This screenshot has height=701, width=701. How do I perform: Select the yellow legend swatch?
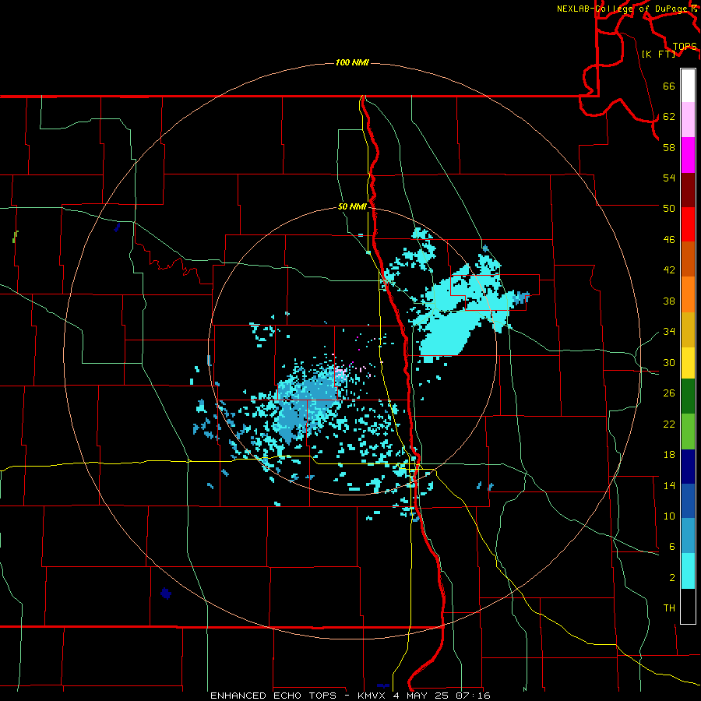point(688,362)
